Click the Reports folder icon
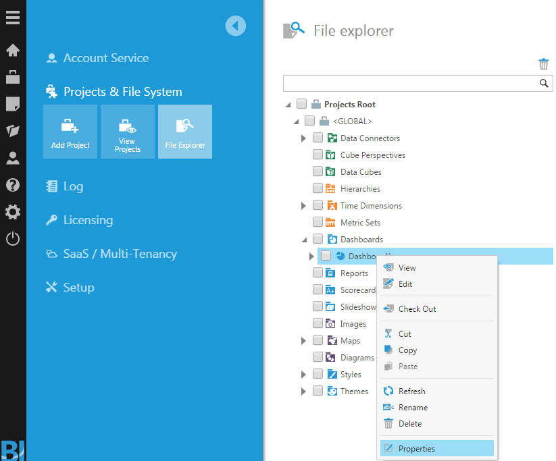Screen dimensions: 556x461 (330, 273)
